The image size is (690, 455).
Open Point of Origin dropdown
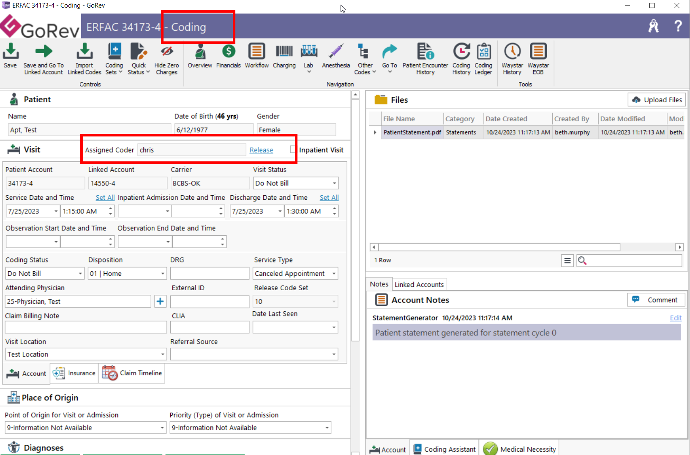pos(162,428)
